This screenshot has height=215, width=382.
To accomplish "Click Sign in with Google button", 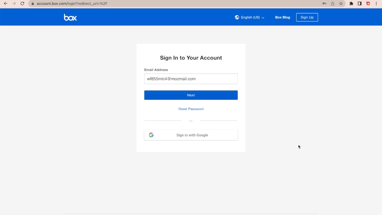I will coord(191,135).
